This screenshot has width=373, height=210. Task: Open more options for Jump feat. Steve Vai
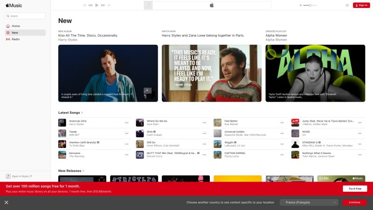(x=359, y=123)
